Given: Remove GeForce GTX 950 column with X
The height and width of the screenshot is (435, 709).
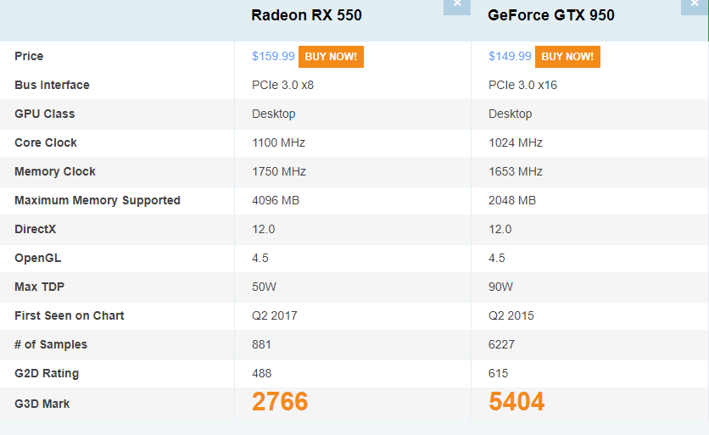Looking at the screenshot, I should coord(695,6).
